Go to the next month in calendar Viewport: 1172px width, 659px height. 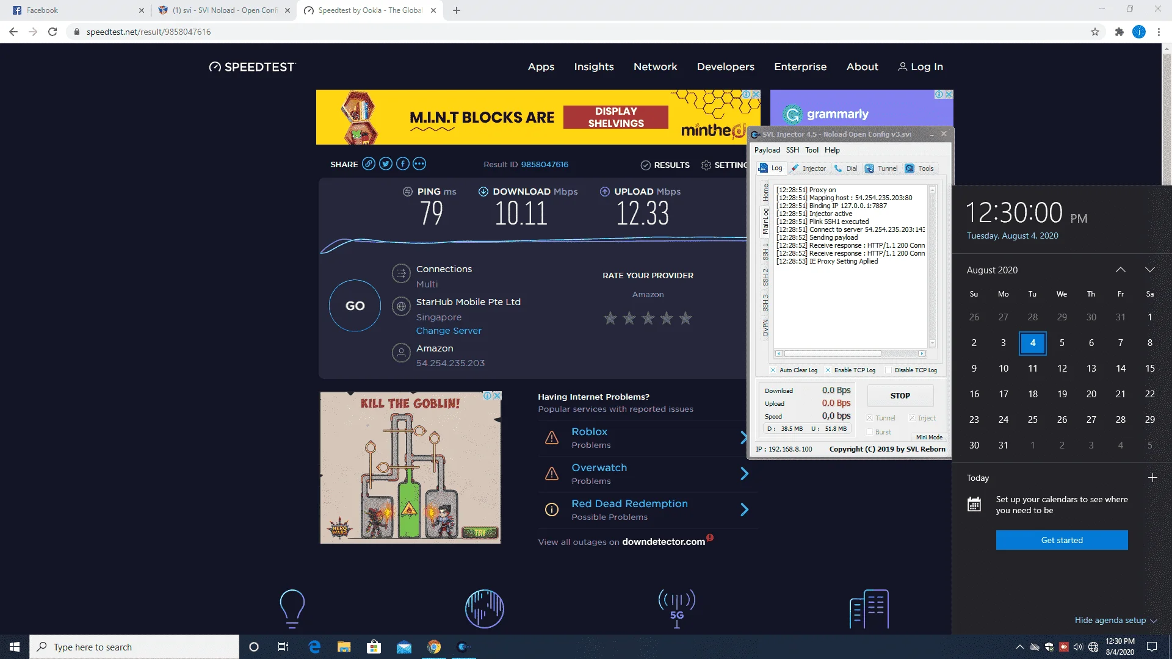tap(1150, 270)
